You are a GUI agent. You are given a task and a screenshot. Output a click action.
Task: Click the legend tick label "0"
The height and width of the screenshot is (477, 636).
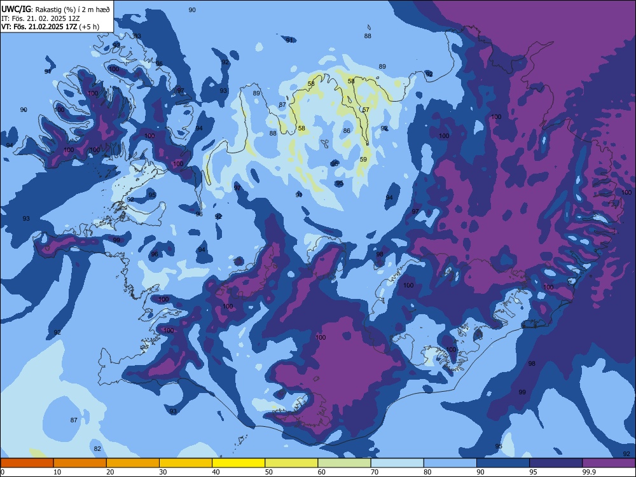click(x=3, y=472)
